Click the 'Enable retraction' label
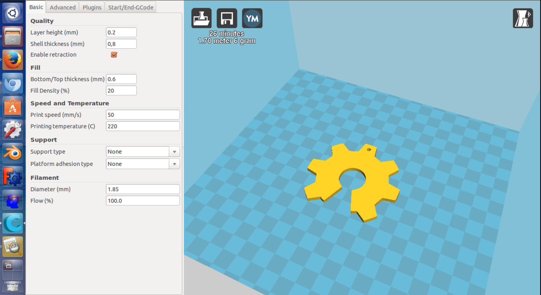Viewport: 541px width, 295px height. point(53,55)
